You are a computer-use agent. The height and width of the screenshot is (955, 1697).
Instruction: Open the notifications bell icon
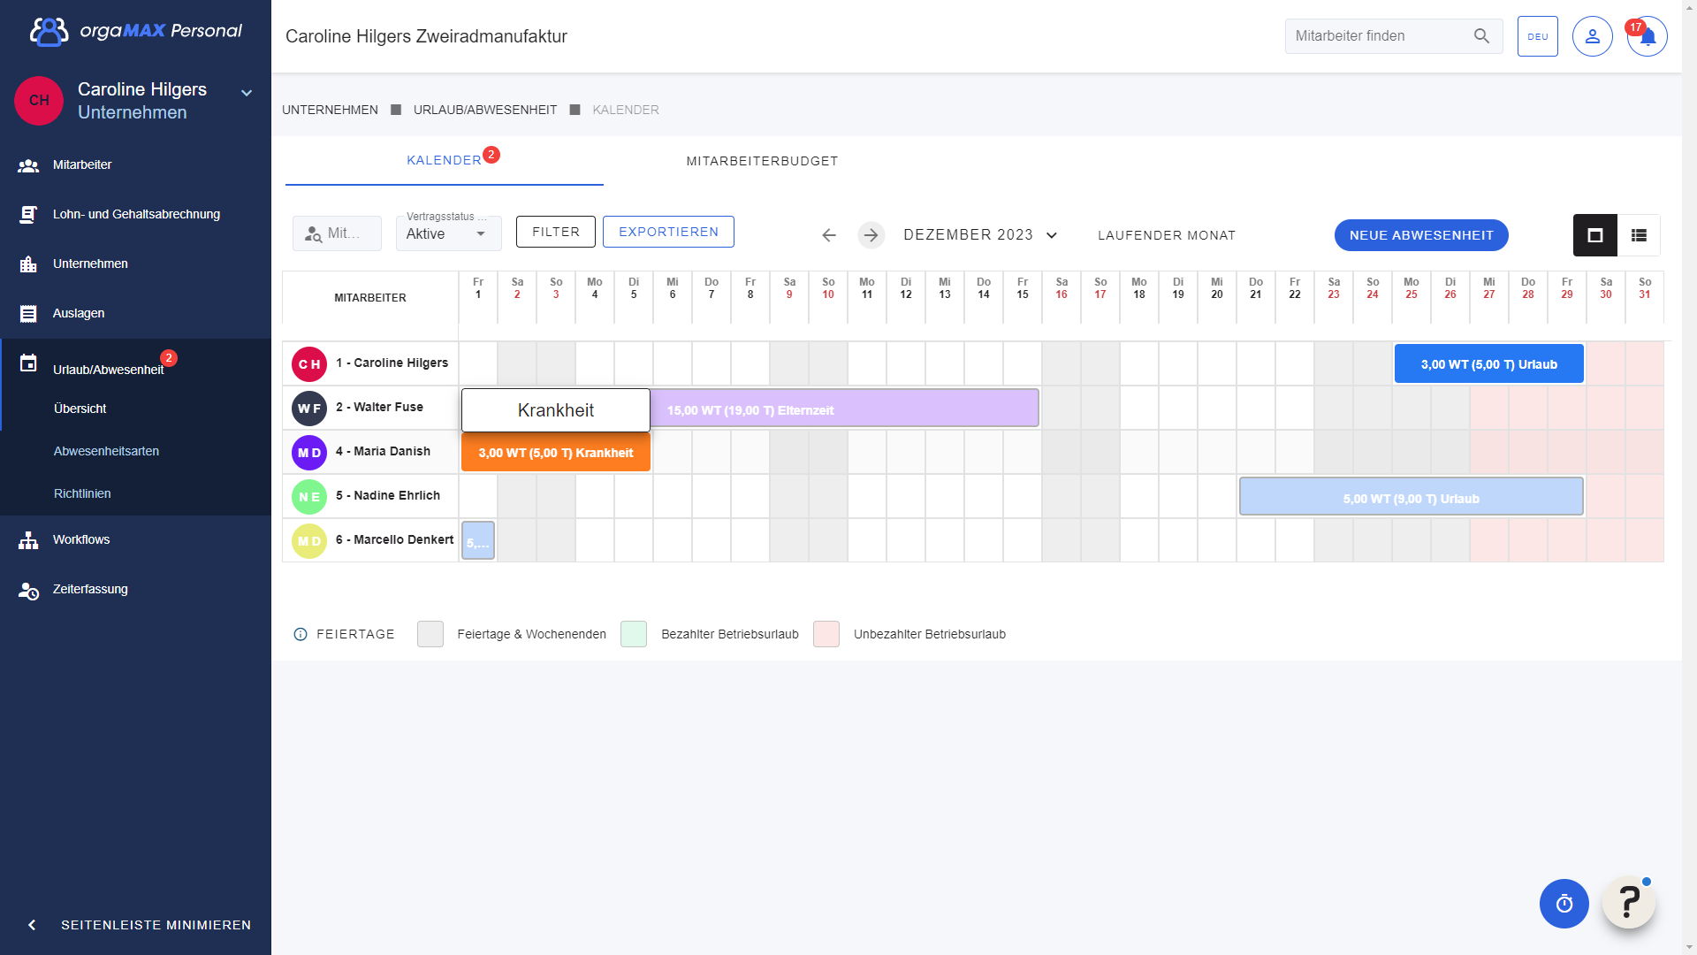coord(1647,37)
